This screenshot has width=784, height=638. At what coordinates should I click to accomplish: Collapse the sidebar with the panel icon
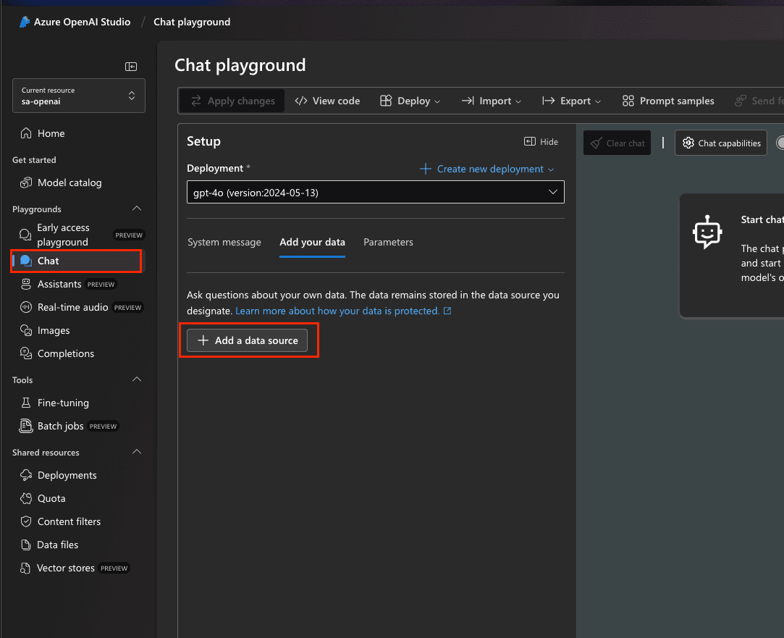[x=131, y=66]
